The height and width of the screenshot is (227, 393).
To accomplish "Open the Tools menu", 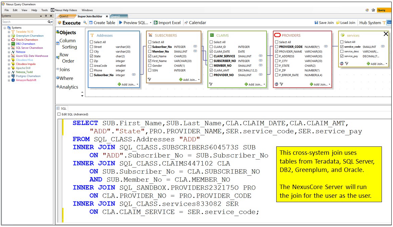I will pyautogui.click(x=44, y=10).
